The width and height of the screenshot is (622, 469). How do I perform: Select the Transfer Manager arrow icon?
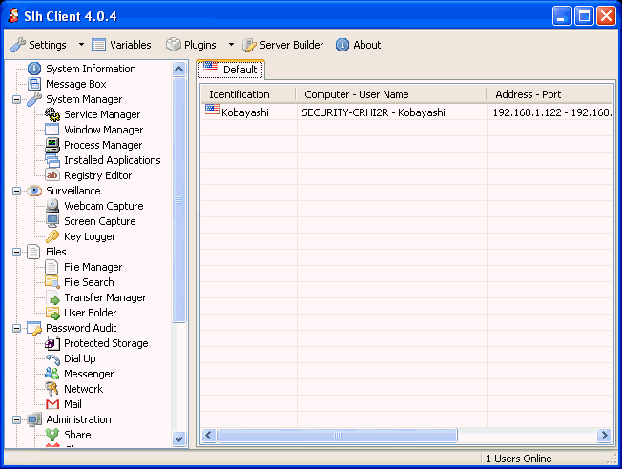click(x=52, y=297)
